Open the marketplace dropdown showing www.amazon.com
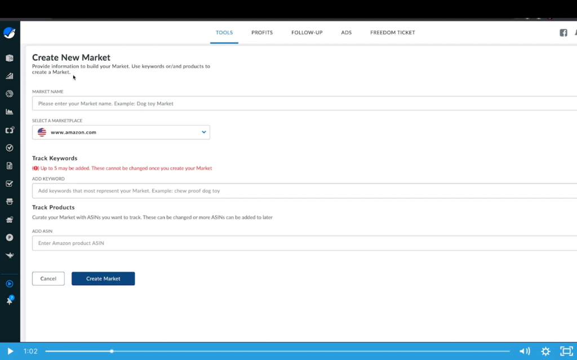The width and height of the screenshot is (577, 360). click(121, 132)
